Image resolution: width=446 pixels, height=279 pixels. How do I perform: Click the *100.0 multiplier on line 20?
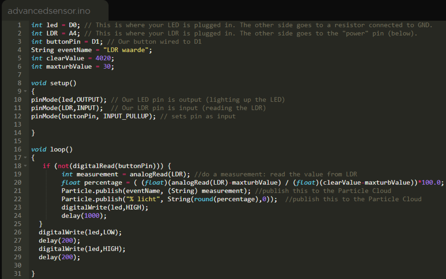click(429, 183)
